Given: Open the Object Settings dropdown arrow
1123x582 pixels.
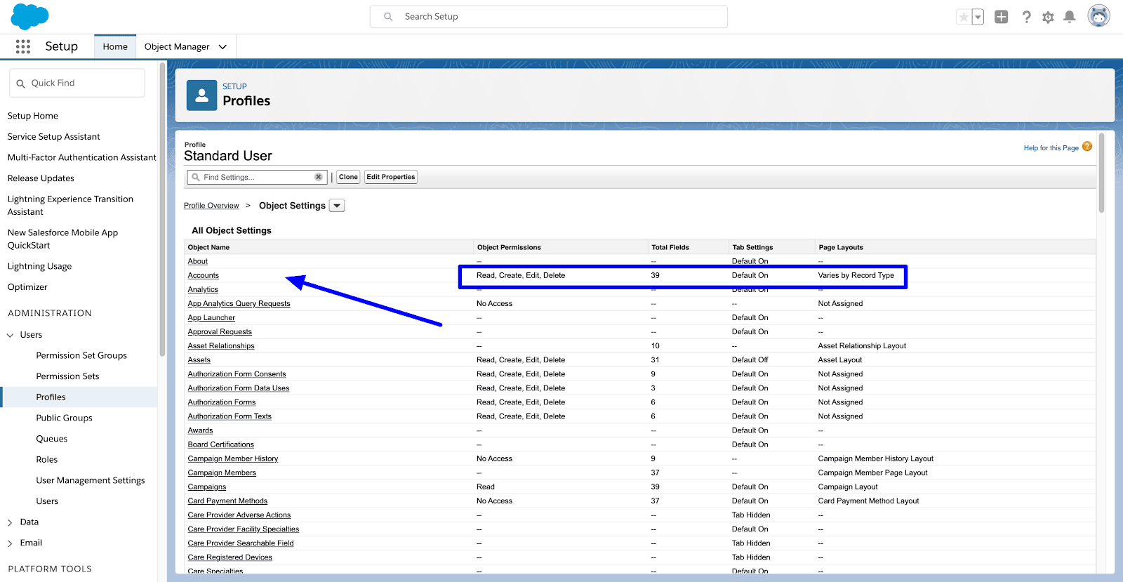Looking at the screenshot, I should point(337,206).
